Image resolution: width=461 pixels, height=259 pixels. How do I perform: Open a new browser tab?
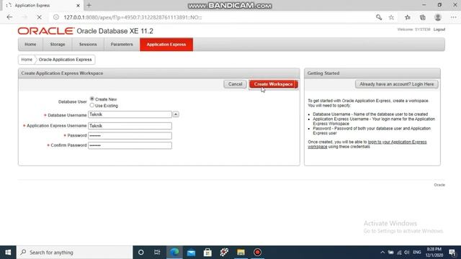click(x=89, y=5)
